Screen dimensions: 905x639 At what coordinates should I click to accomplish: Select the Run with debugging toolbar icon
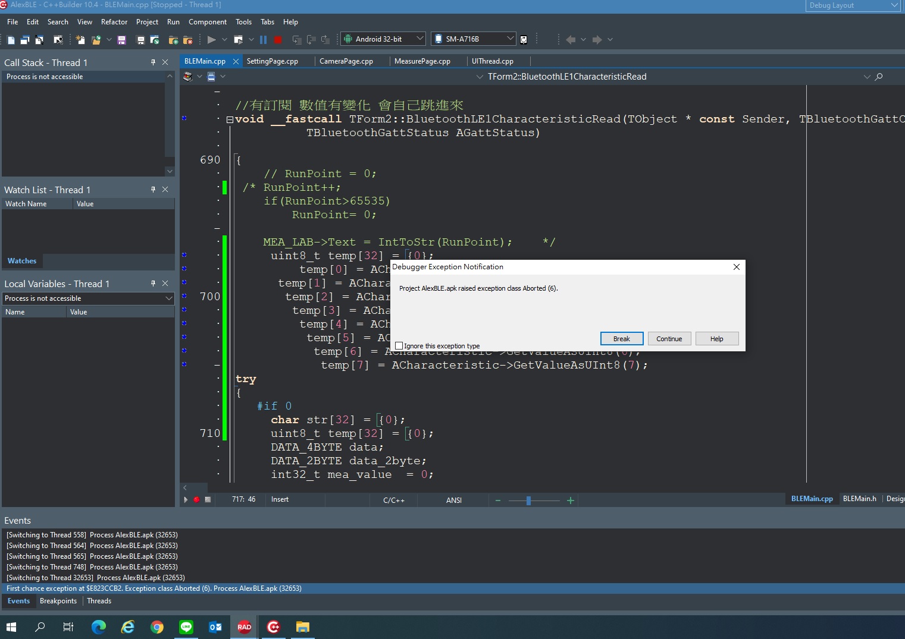point(212,39)
